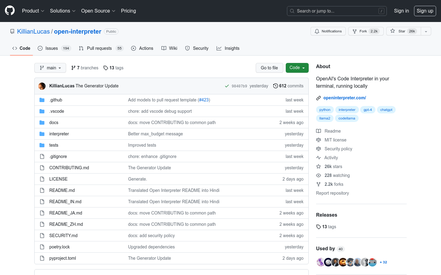Expand the Product menu in header
The image size is (441, 275).
click(x=33, y=11)
